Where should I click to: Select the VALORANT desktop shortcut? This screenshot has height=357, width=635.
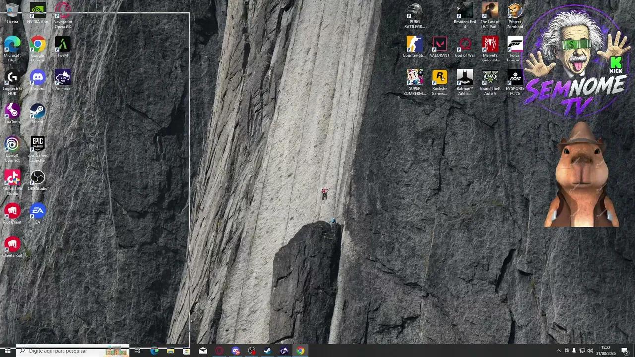[x=440, y=47]
